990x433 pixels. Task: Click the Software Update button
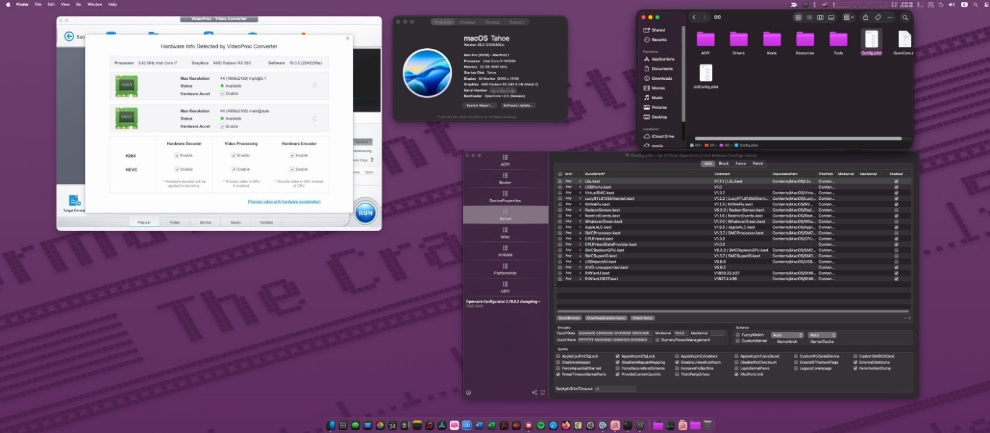point(518,105)
